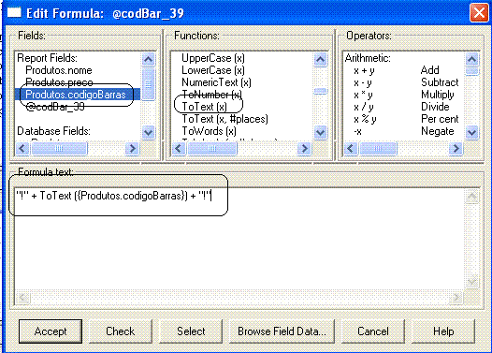This screenshot has width=492, height=353.
Task: Choose the UpperCase (x) function
Action: 213,58
